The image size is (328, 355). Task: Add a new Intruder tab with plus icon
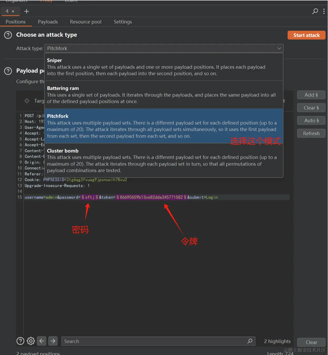27,11
